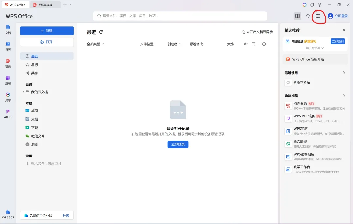Open the new tab dropdown arrow

[70, 5]
